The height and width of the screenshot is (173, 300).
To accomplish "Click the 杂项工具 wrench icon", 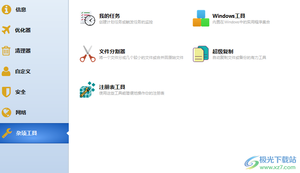I will coord(7,133).
